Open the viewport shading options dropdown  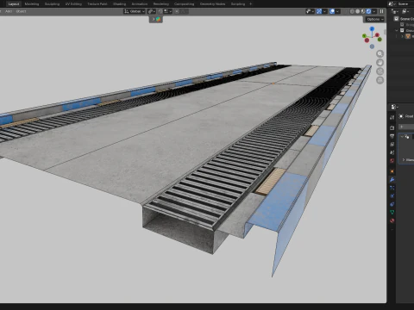374,11
